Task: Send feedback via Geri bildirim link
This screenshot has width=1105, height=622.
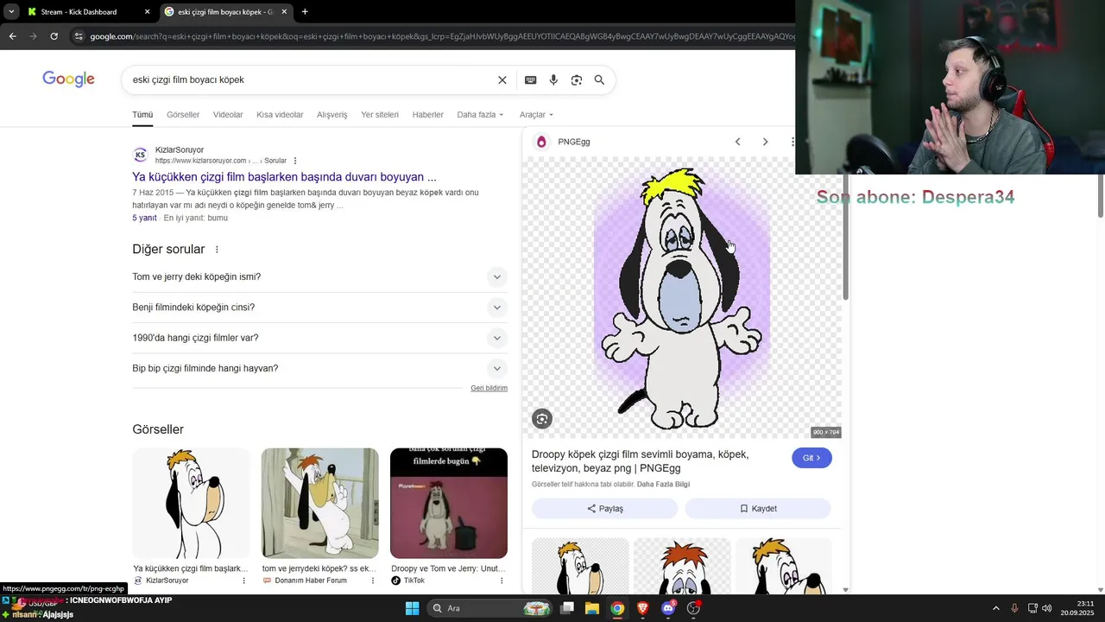Action: click(x=489, y=388)
